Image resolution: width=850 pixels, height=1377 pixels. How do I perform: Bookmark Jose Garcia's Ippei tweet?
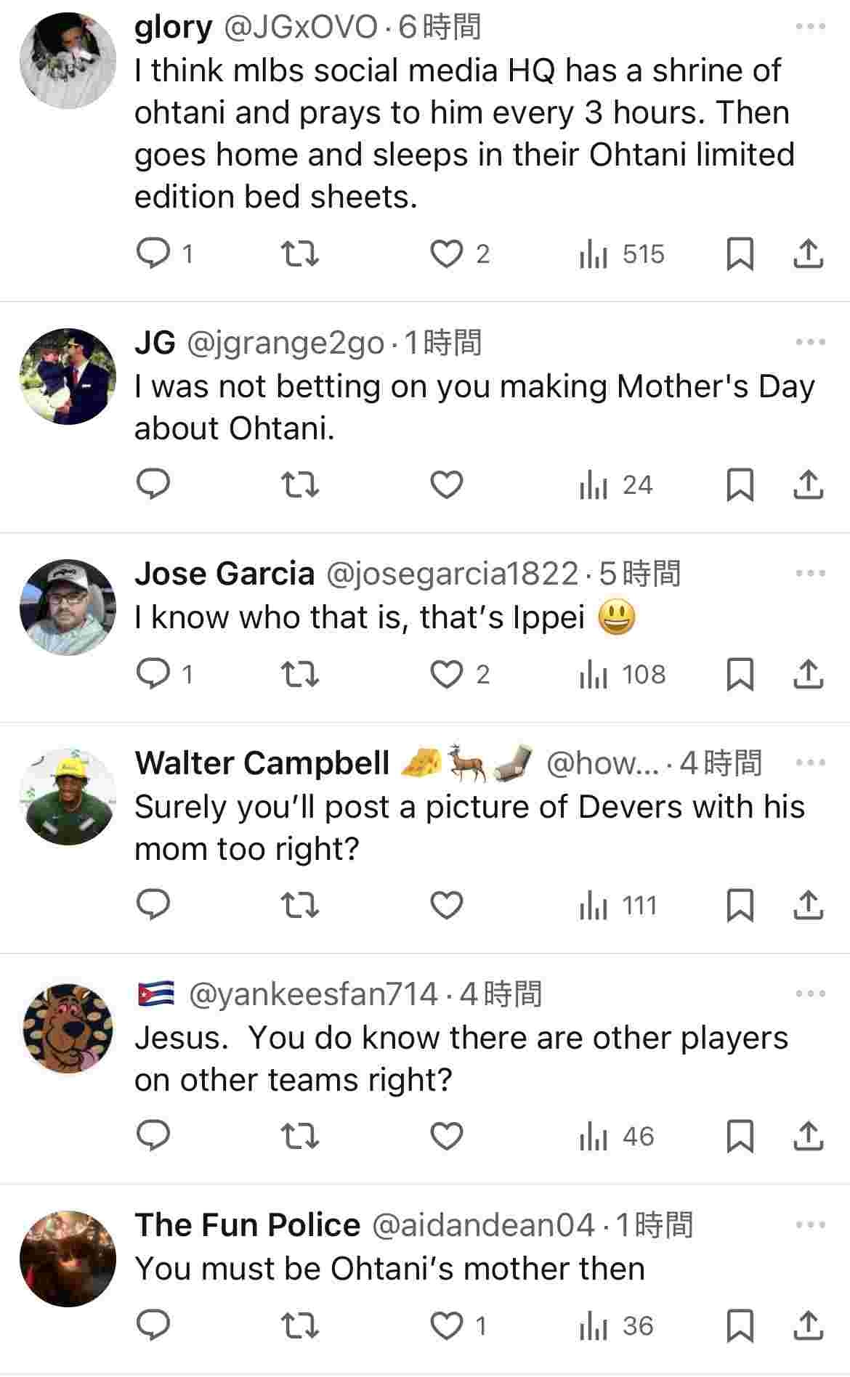pyautogui.click(x=740, y=674)
